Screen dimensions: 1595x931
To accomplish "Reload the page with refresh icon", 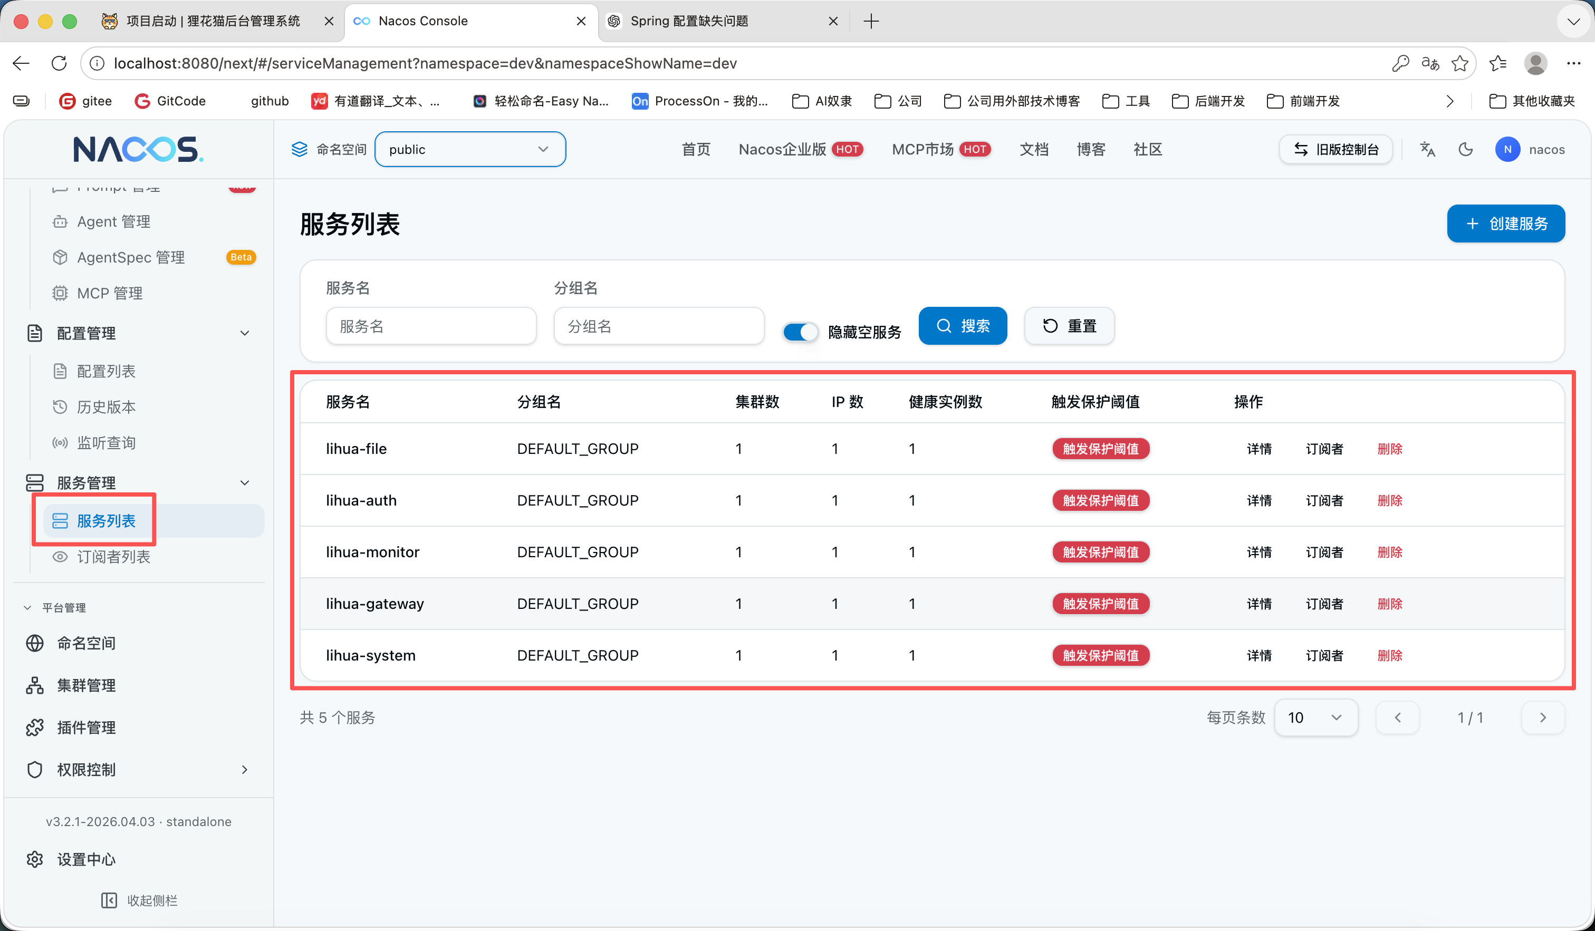I will 59,63.
